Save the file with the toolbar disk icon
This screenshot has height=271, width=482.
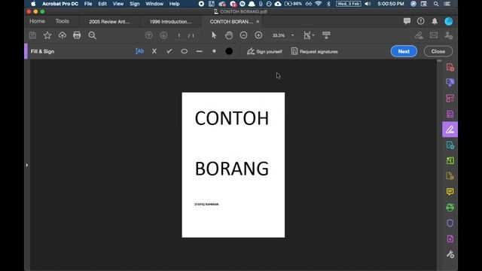[x=32, y=35]
